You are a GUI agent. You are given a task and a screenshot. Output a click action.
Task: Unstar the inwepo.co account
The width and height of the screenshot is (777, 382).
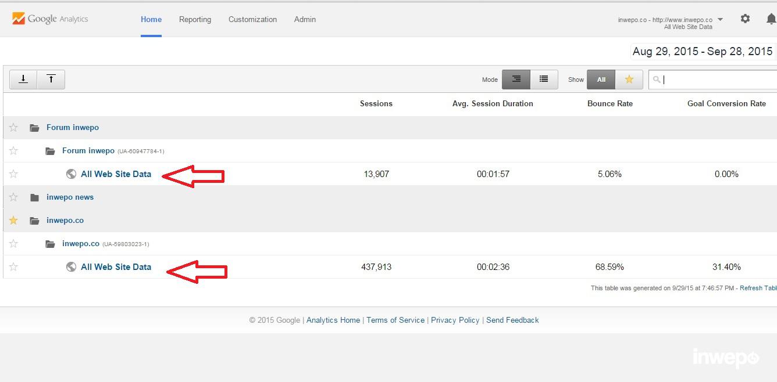coord(13,220)
